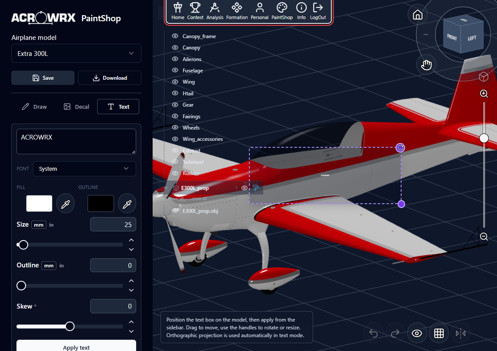The height and width of the screenshot is (351, 497).
Task: Click the ACROWRX text input box
Action: [x=76, y=141]
